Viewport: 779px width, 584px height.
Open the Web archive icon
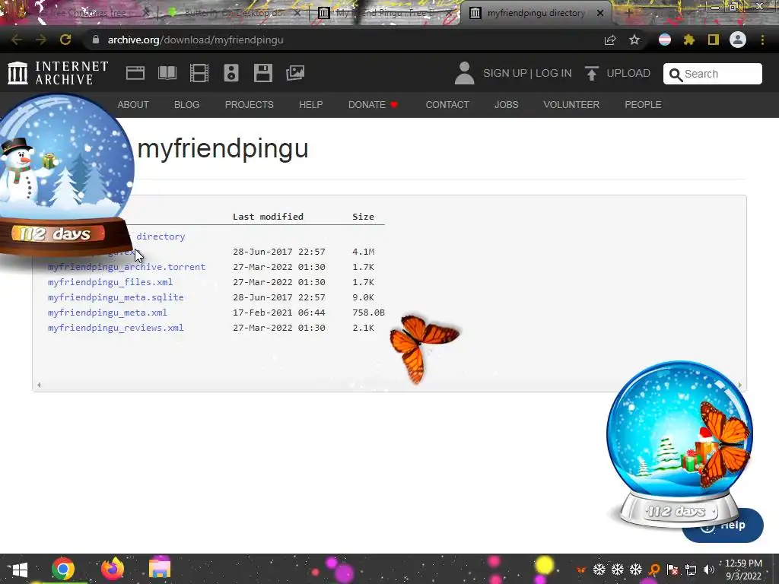[135, 73]
